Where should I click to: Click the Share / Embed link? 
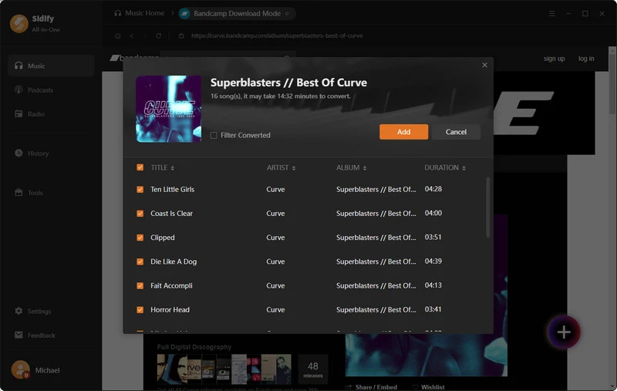pyautogui.click(x=372, y=387)
